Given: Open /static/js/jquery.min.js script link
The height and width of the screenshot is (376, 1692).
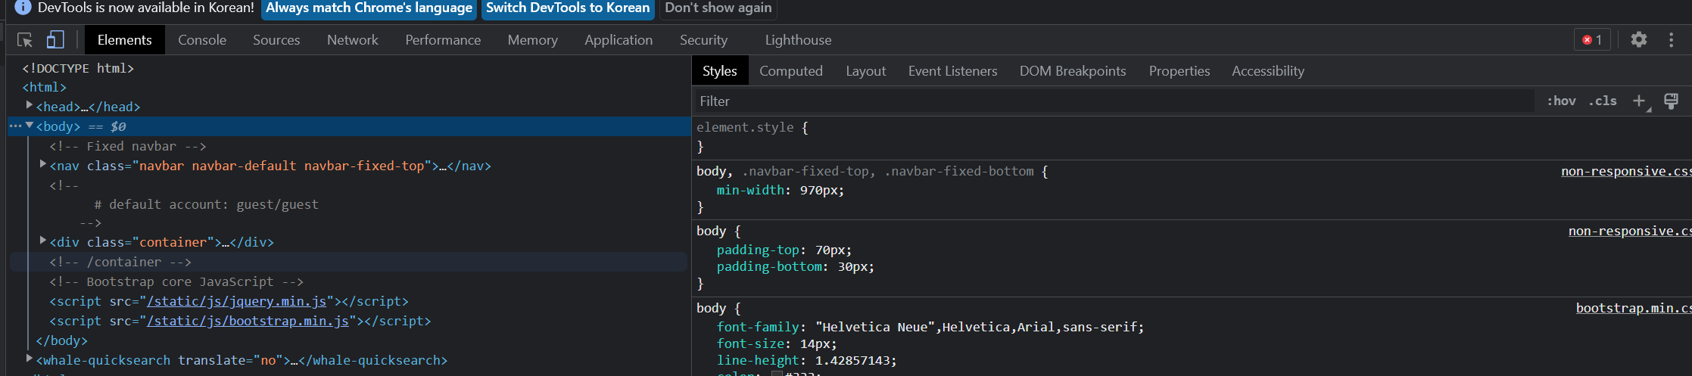Looking at the screenshot, I should (x=237, y=301).
